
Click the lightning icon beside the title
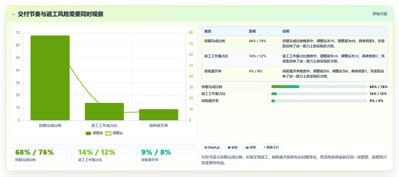(13, 14)
